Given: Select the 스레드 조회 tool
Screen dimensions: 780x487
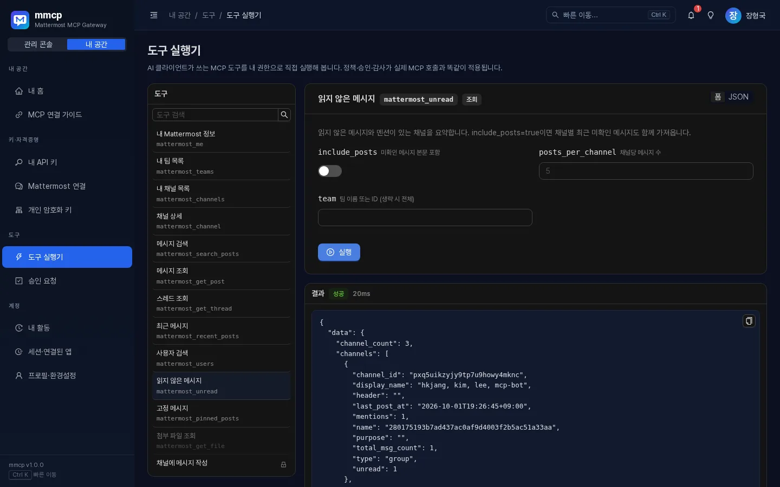Looking at the screenshot, I should point(222,303).
